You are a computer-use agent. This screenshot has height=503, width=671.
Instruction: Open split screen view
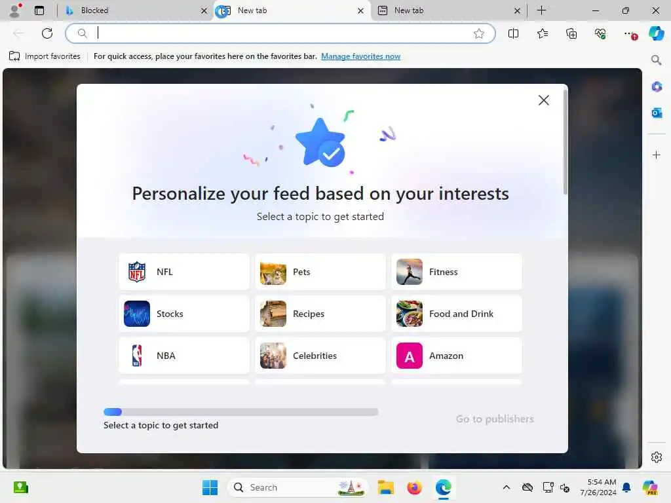pos(513,33)
